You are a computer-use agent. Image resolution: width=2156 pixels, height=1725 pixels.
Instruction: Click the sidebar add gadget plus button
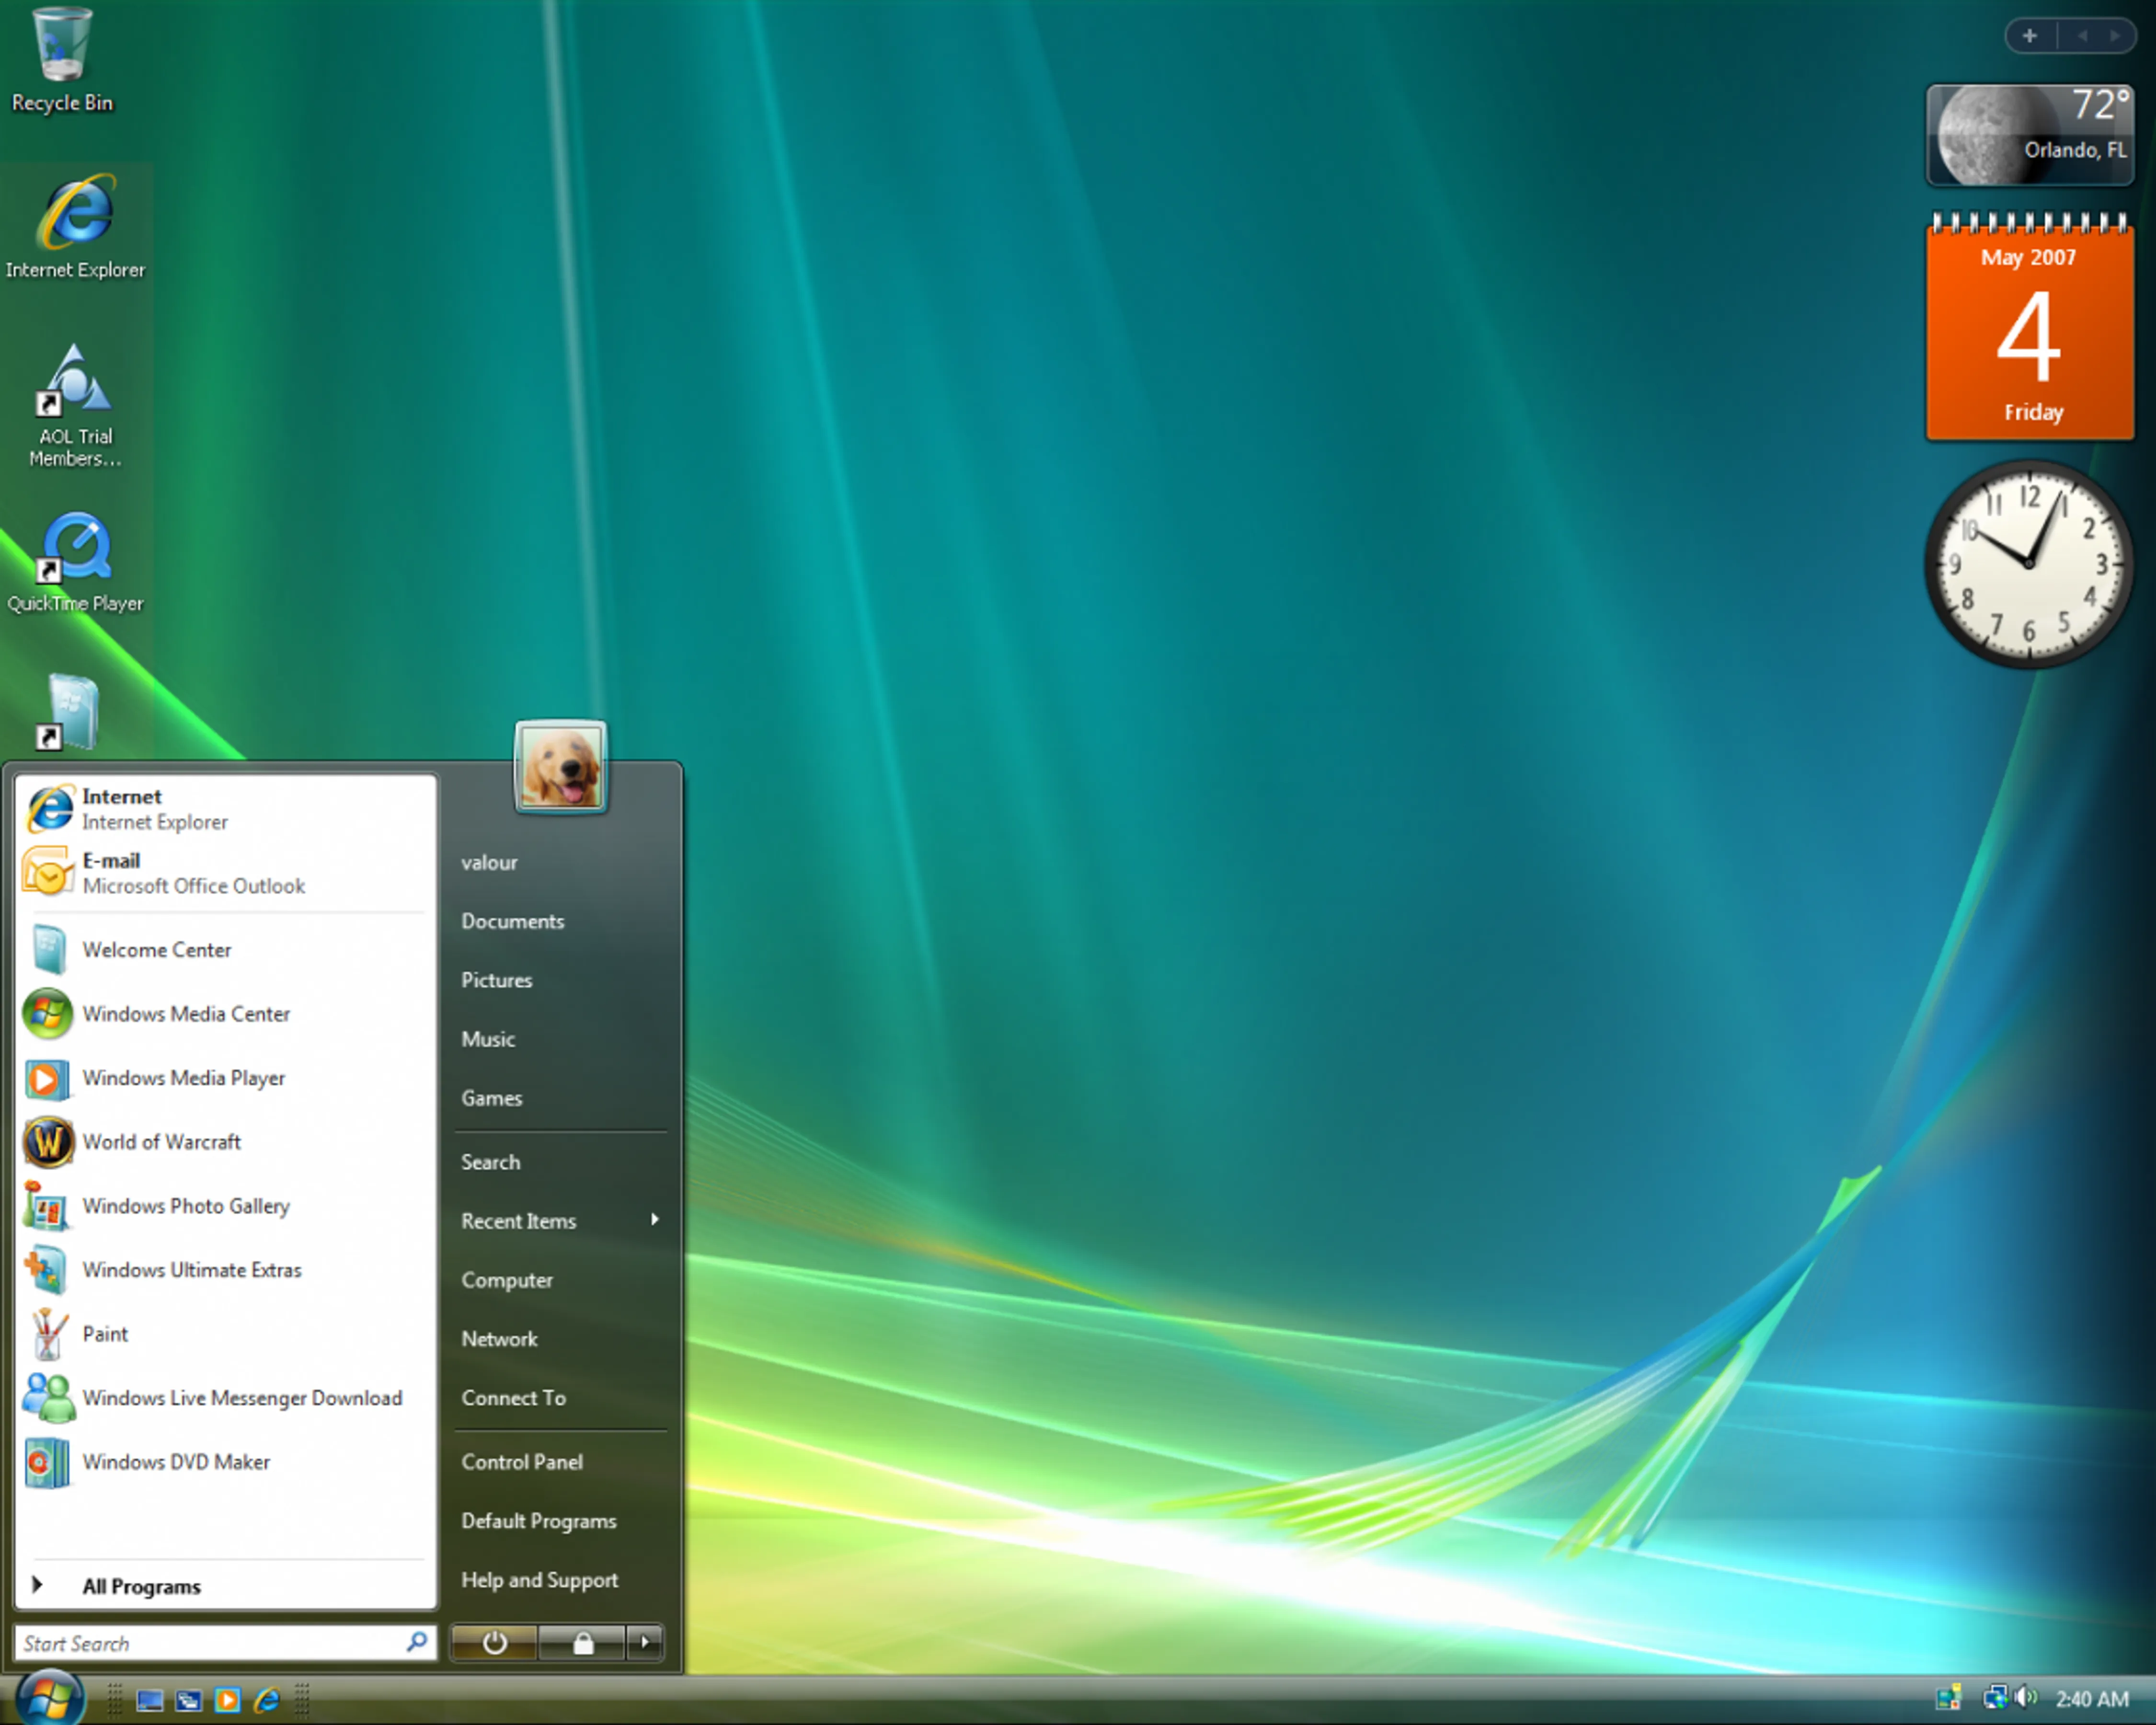click(2029, 36)
